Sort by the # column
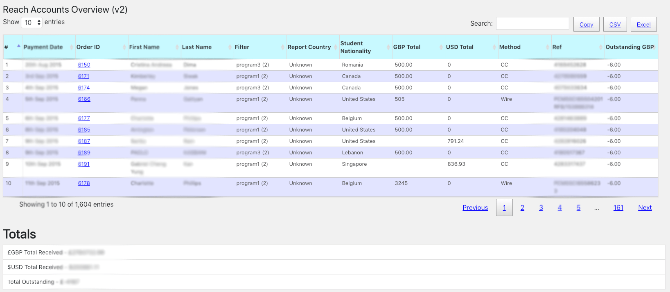This screenshot has width=670, height=292. pyautogui.click(x=12, y=47)
